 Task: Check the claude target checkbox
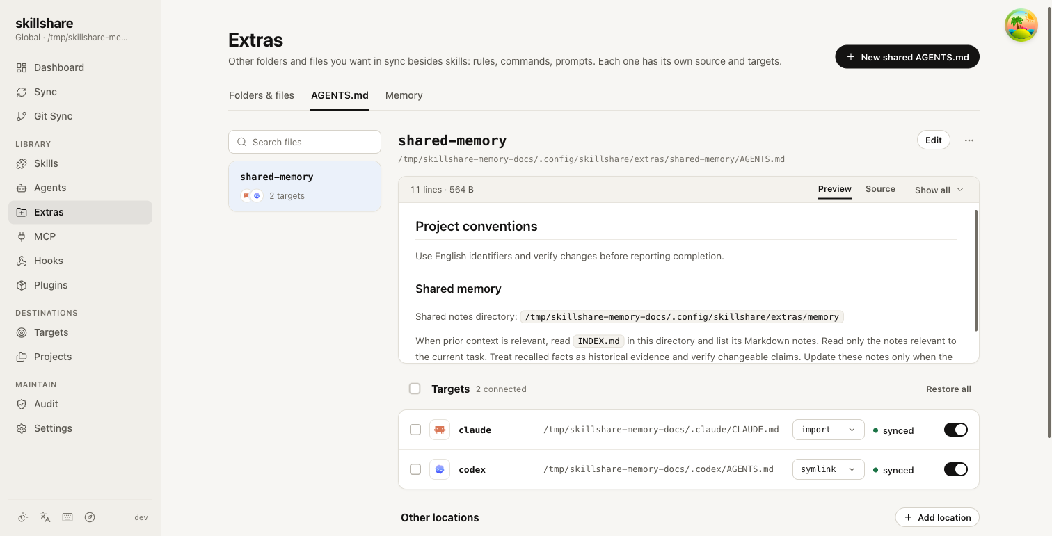point(415,430)
